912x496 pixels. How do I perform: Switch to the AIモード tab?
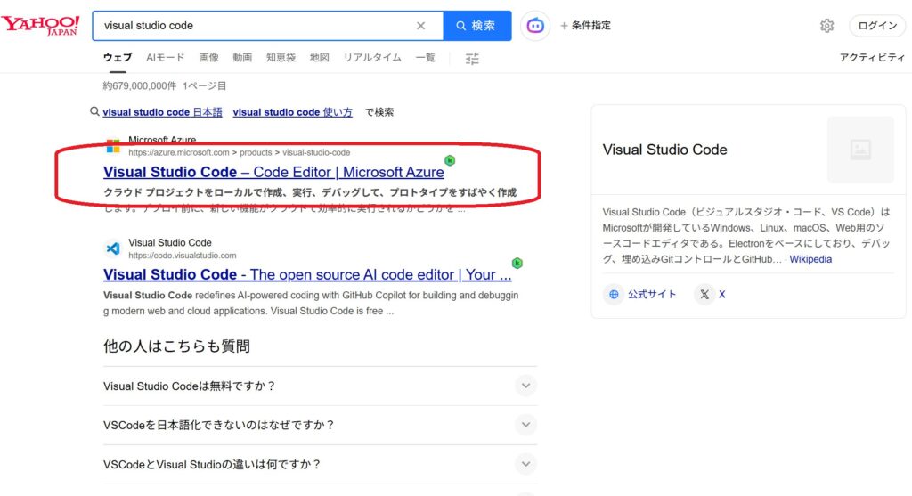[x=165, y=58]
